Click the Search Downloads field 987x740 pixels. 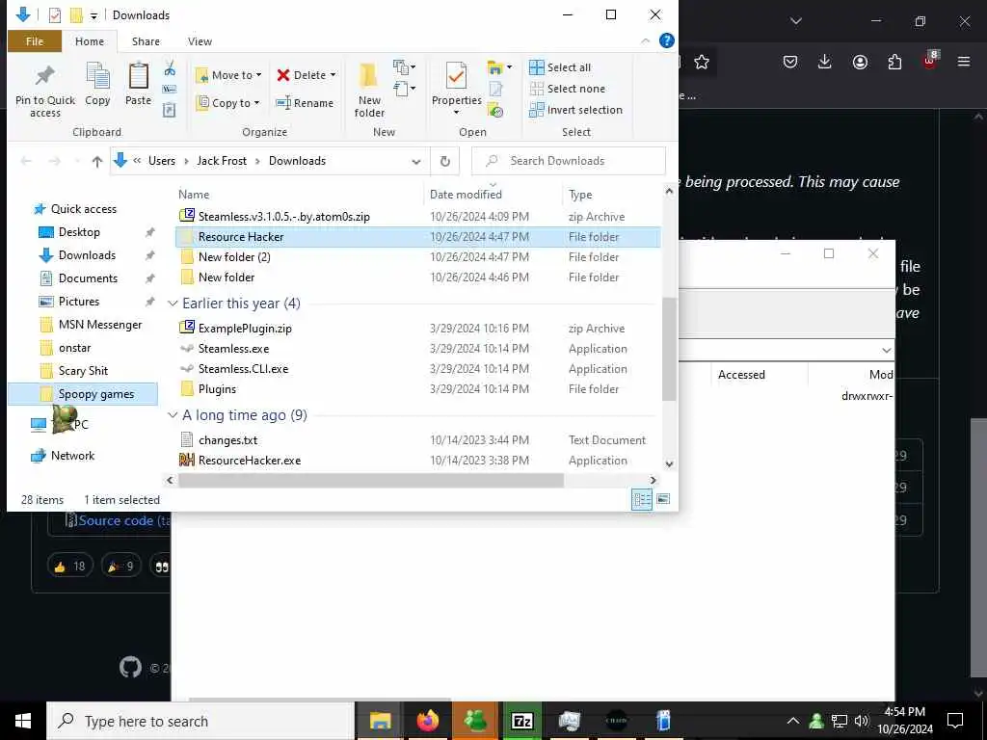(x=568, y=161)
